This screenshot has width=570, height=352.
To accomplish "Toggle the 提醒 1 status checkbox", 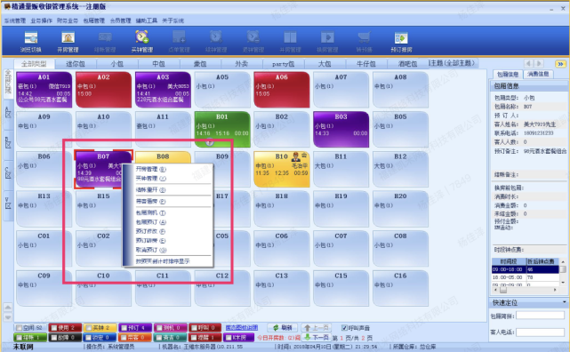I will click(194, 338).
